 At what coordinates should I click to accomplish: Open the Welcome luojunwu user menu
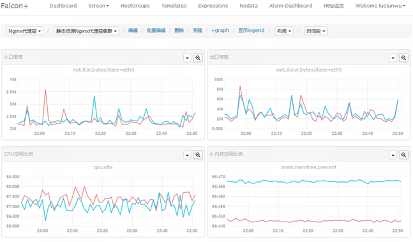380,6
